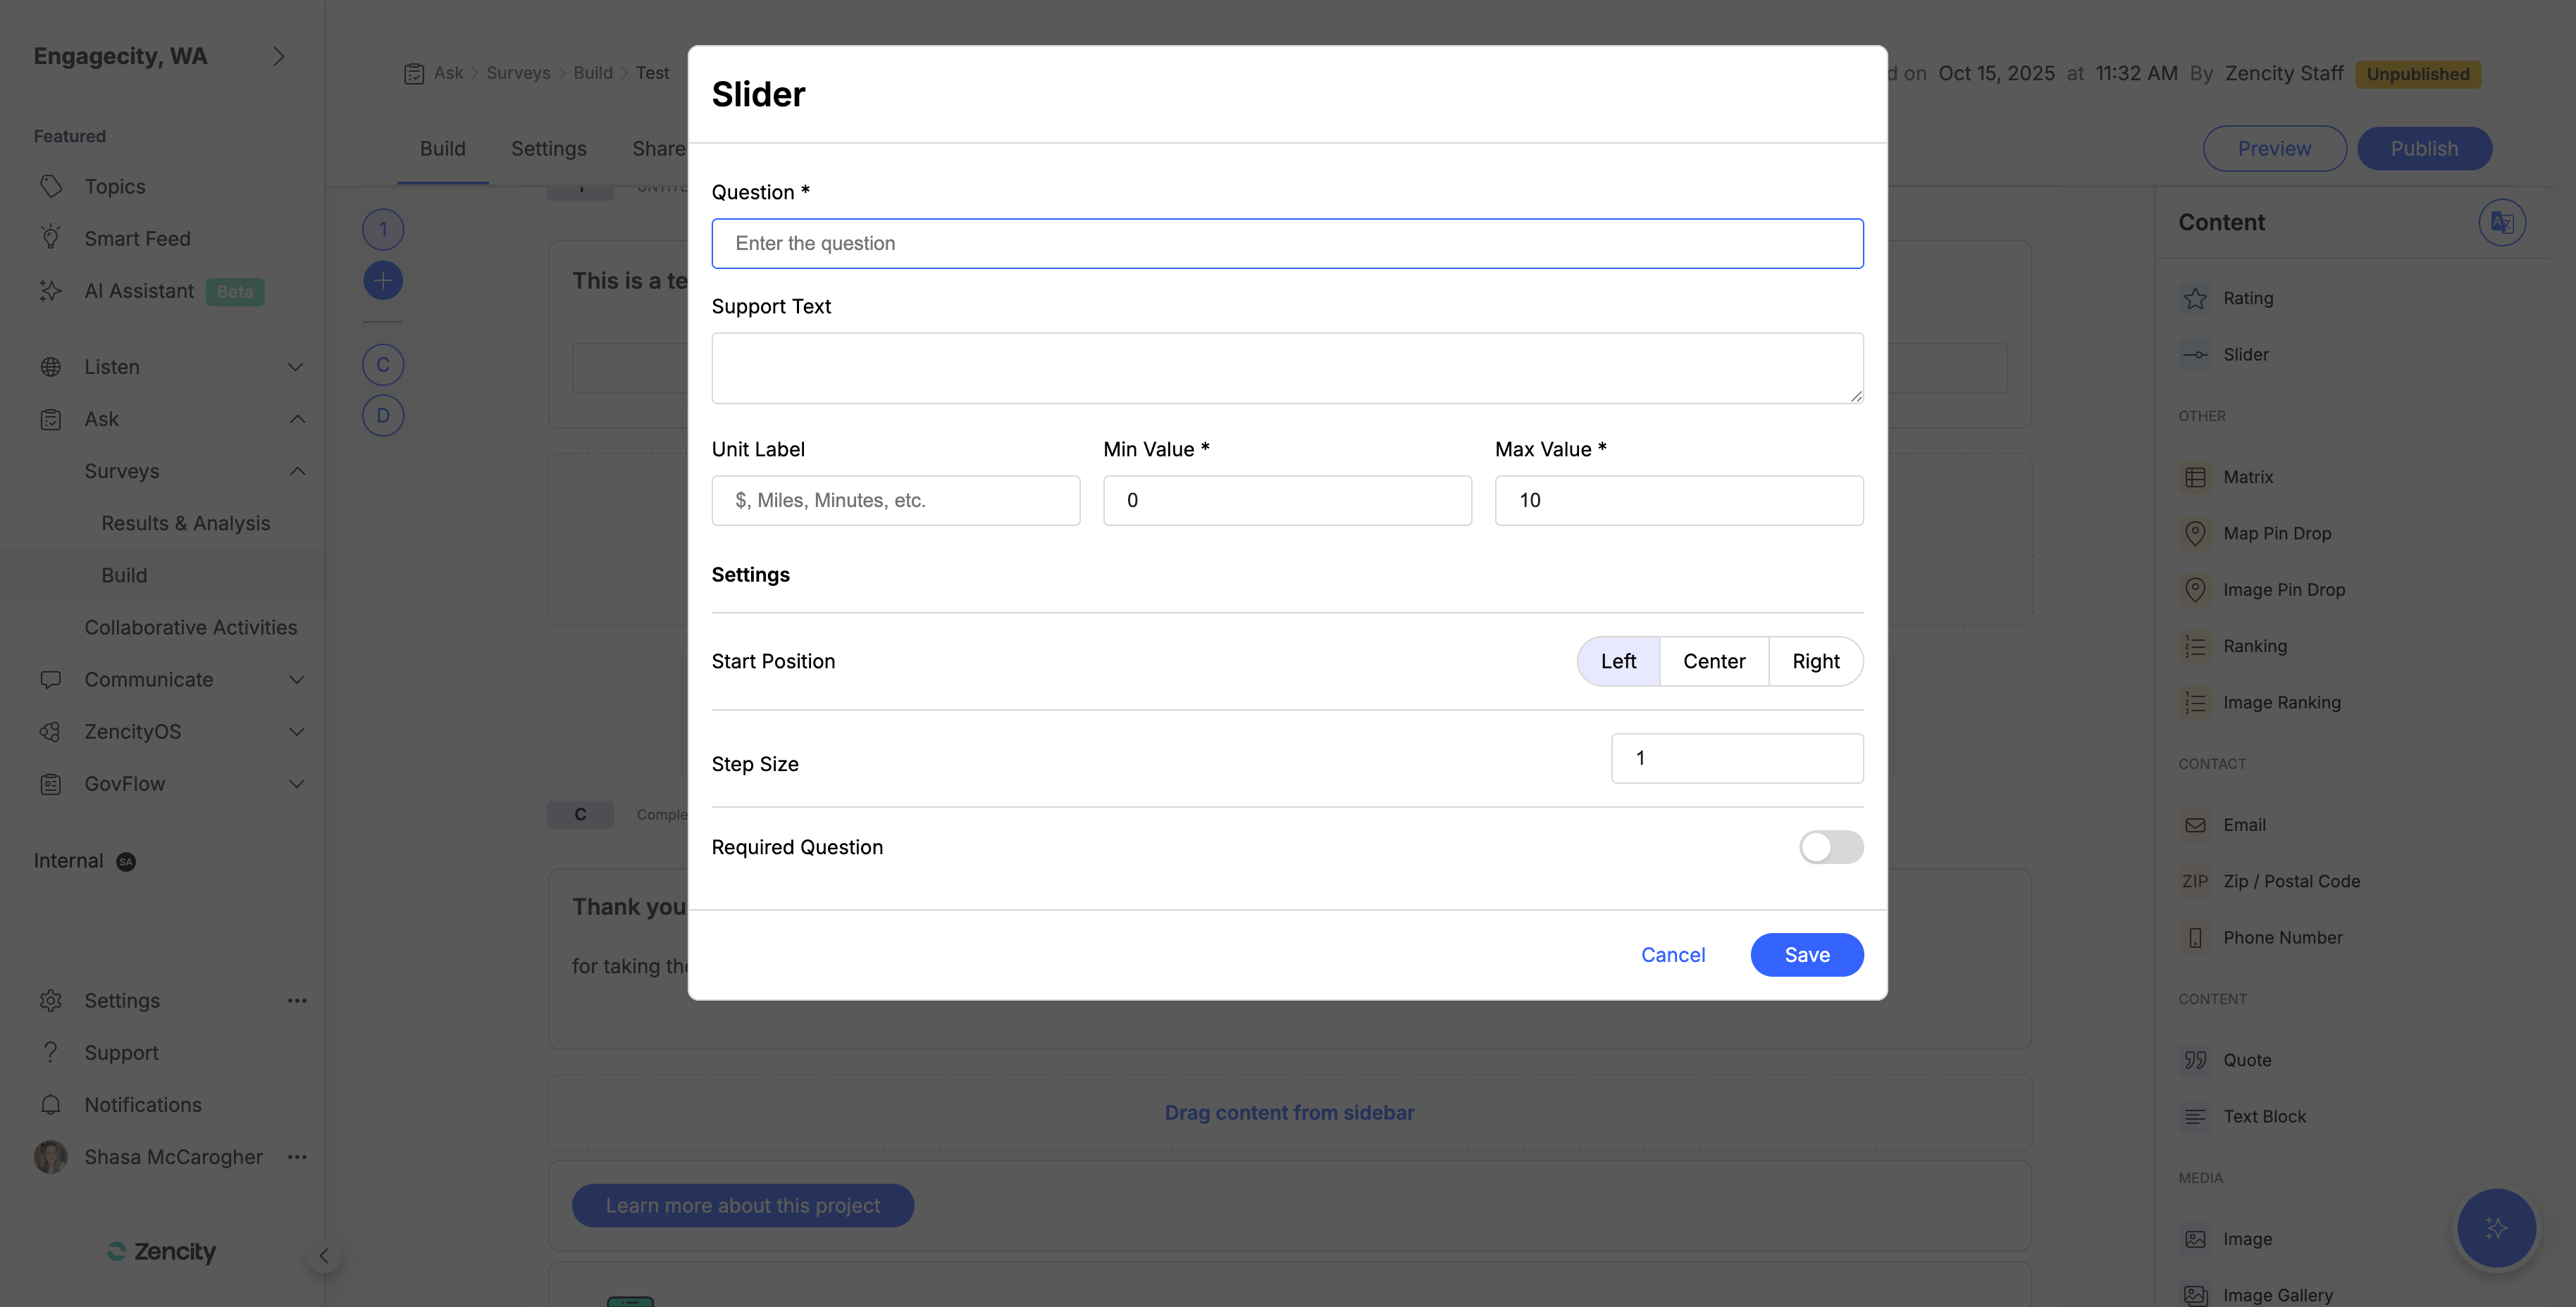Viewport: 2576px width, 1307px height.
Task: Set Start Position to Center
Action: 1714,661
